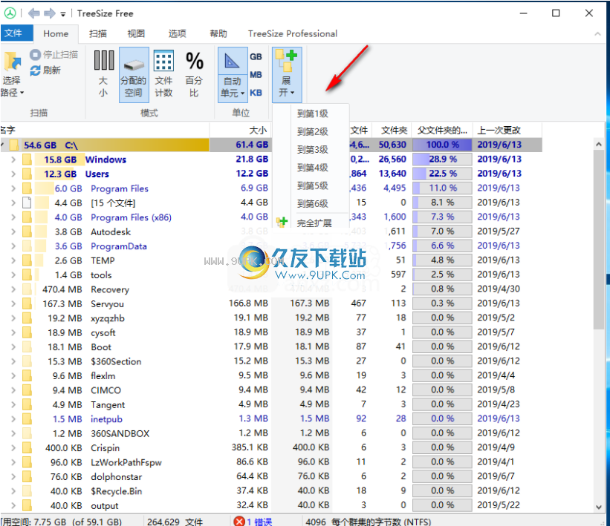Click the TreeSize app logo icon
Viewport: 610px width, 526px height.
coord(10,13)
